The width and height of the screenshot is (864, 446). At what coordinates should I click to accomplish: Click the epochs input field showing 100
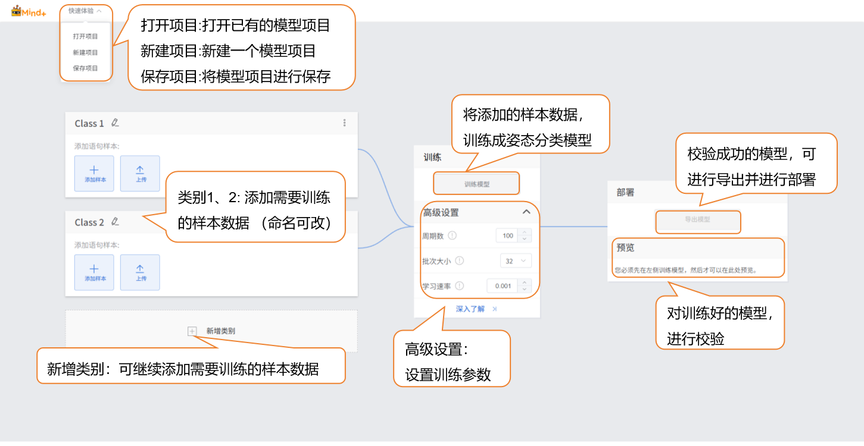507,235
